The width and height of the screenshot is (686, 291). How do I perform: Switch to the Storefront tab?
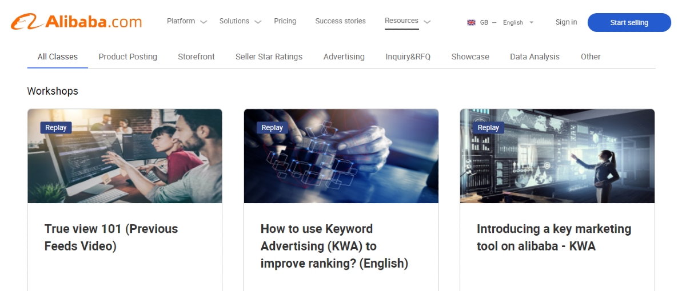(196, 56)
